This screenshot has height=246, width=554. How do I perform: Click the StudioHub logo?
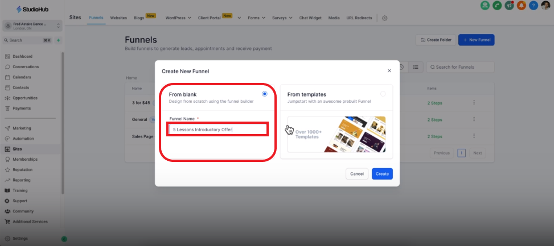click(32, 9)
